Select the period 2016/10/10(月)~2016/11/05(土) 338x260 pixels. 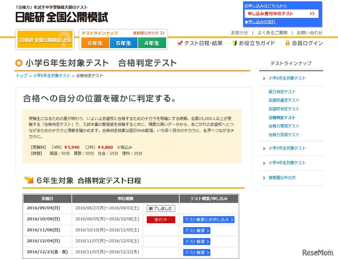[107, 230]
